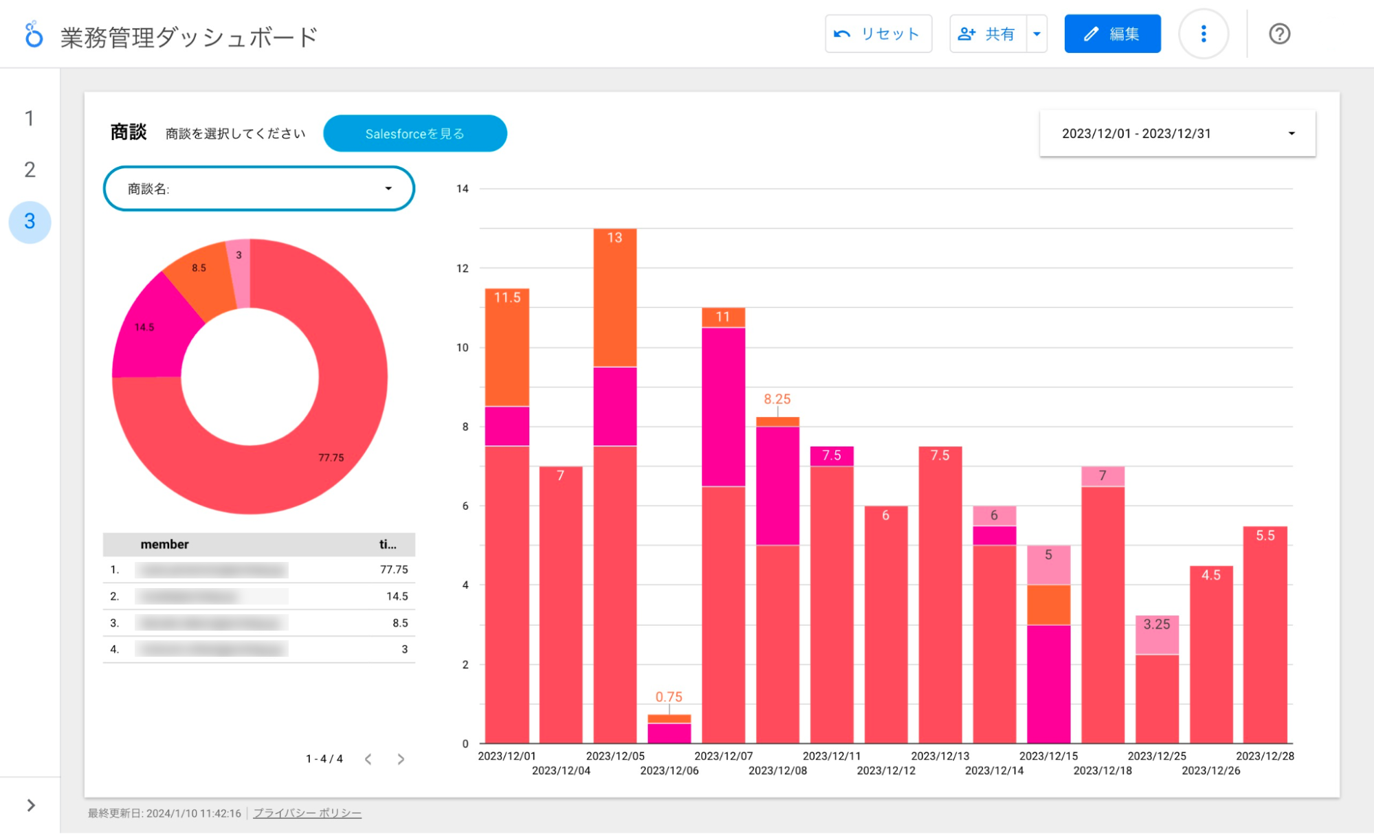Open the 商談名 dropdown filter
Image resolution: width=1374 pixels, height=834 pixels.
pos(258,188)
